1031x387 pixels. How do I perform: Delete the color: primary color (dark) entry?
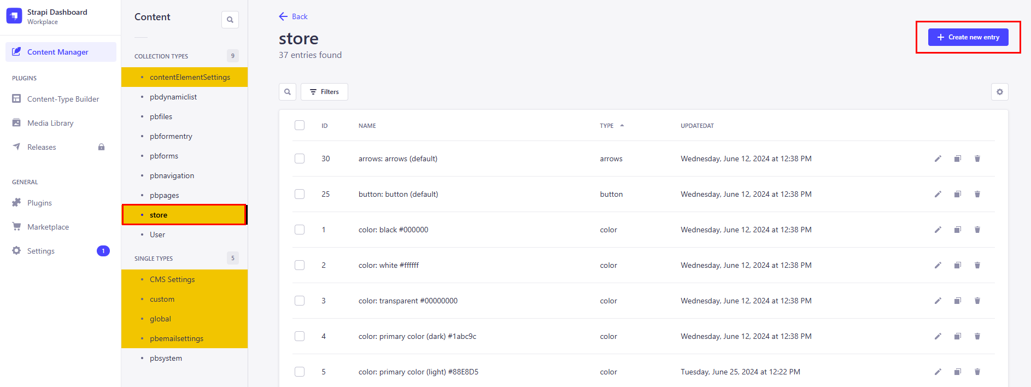(x=977, y=336)
